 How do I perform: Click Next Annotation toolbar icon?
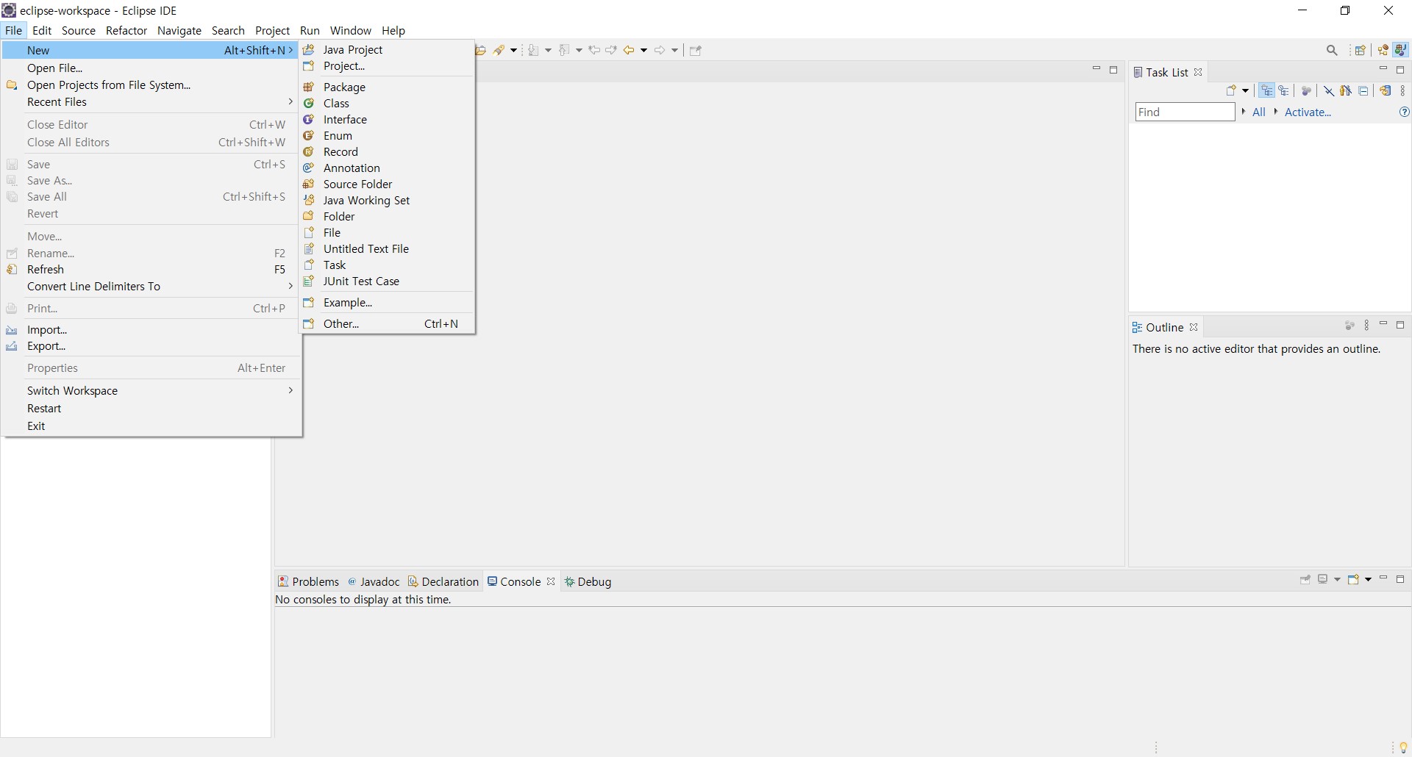coord(533,50)
